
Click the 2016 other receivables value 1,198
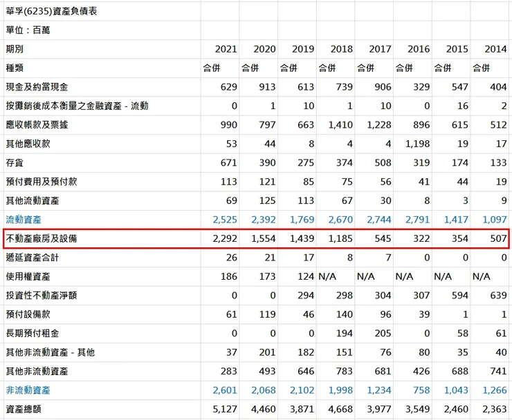point(418,144)
